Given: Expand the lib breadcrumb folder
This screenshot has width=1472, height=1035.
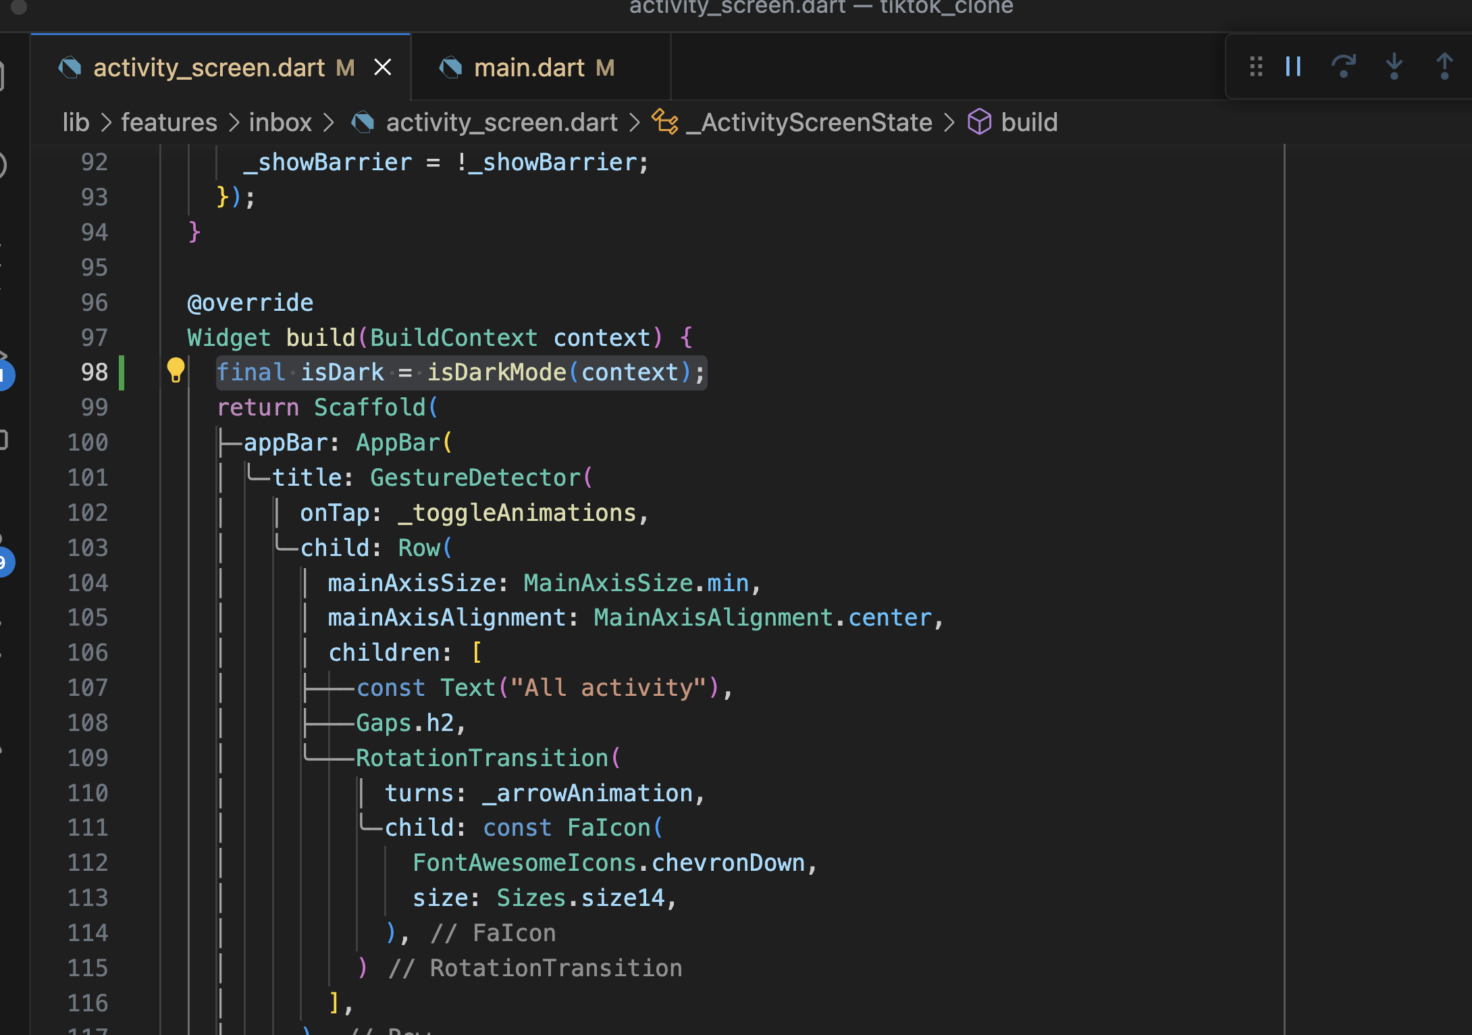Looking at the screenshot, I should pyautogui.click(x=76, y=122).
